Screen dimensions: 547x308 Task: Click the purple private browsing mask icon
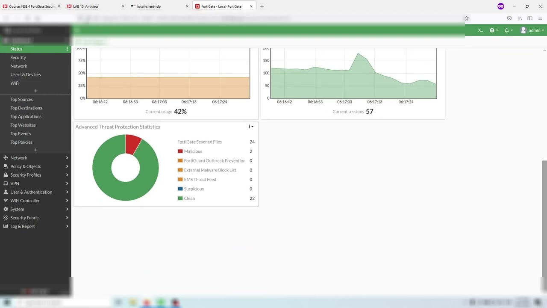pyautogui.click(x=501, y=6)
